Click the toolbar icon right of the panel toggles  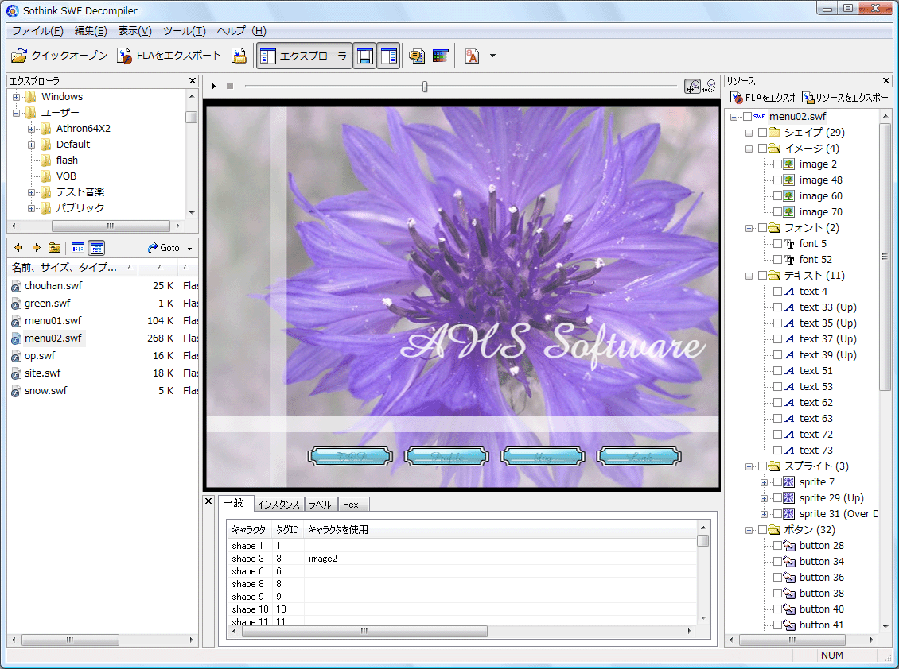(417, 56)
